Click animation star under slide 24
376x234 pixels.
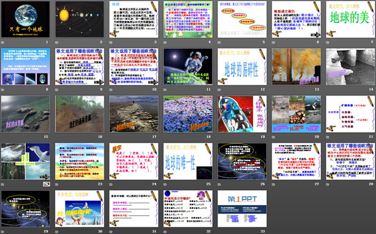click(x=111, y=184)
